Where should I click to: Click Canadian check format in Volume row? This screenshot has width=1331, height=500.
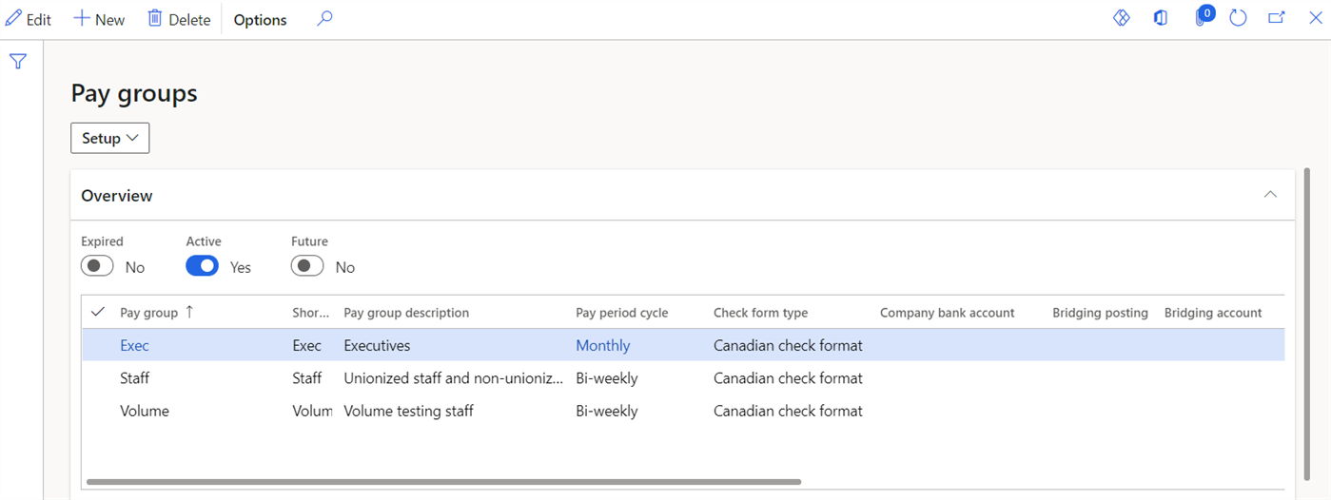[x=788, y=412]
